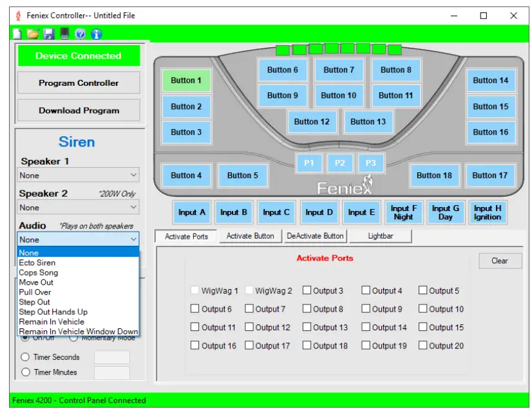Select Button 12 on the controller layout
Image resolution: width=532 pixels, height=409 pixels.
pos(312,121)
